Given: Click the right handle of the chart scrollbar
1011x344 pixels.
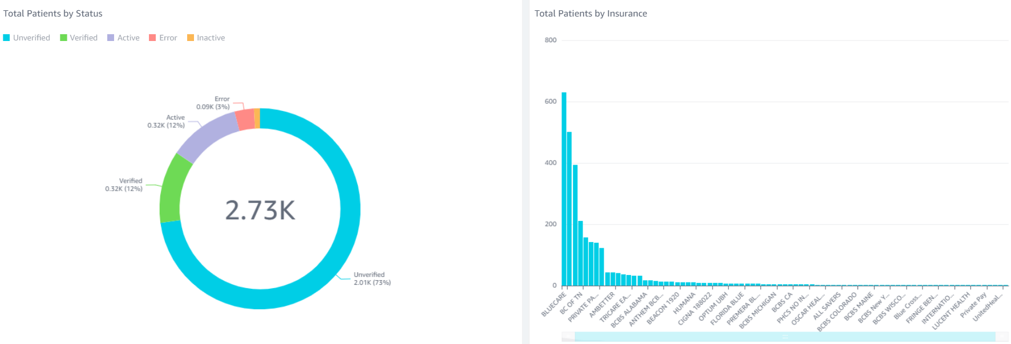Looking at the screenshot, I should pos(1002,337).
